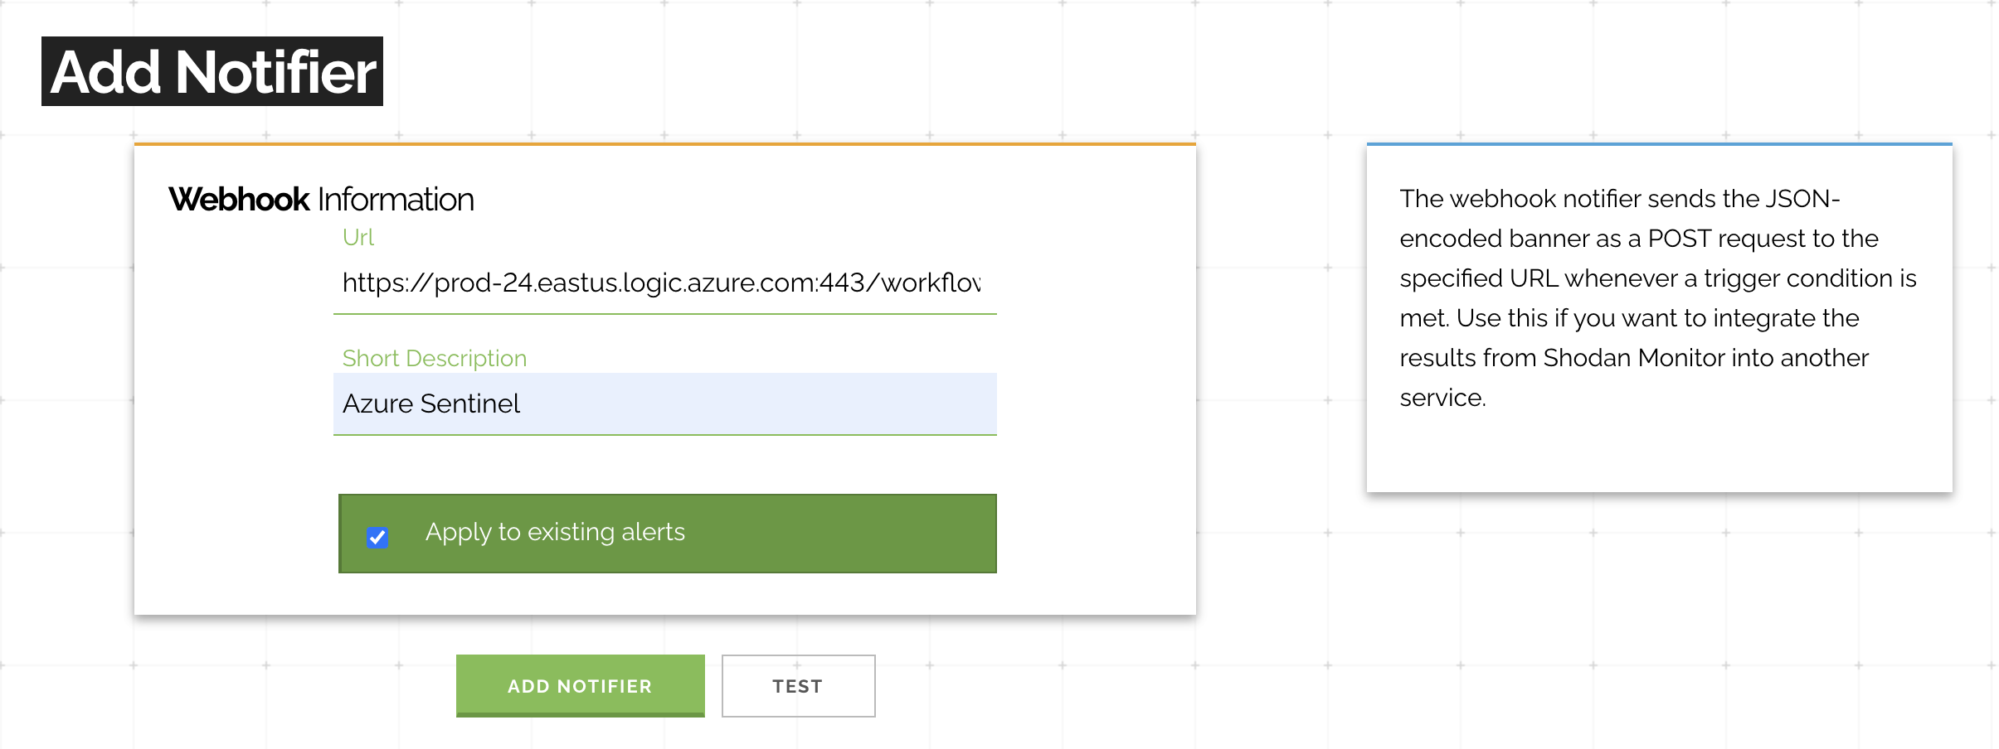The width and height of the screenshot is (1999, 749).
Task: Click the 'Short Description' field label
Action: 435,358
